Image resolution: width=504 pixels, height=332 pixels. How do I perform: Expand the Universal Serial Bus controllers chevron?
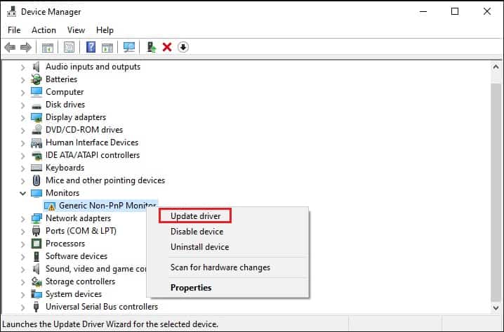click(22, 307)
